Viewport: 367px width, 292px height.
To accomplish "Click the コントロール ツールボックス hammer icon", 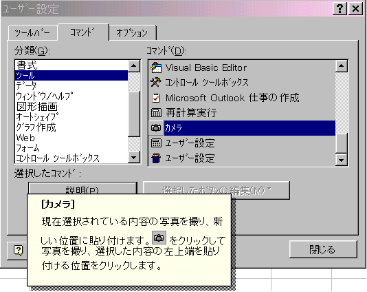I will (156, 83).
